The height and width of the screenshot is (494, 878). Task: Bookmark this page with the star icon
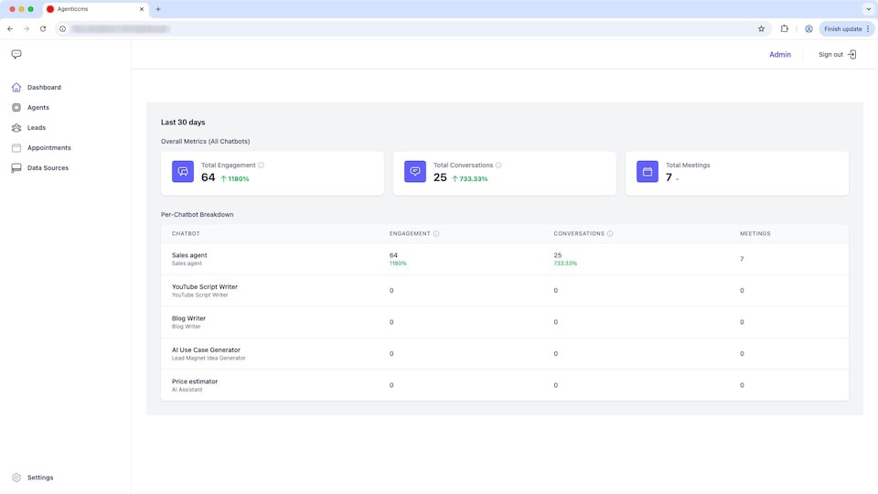point(761,29)
